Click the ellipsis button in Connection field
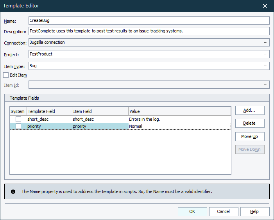This screenshot has height=220, width=274. click(x=265, y=42)
